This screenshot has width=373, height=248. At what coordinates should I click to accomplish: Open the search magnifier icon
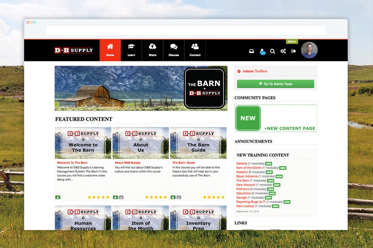coord(273,51)
